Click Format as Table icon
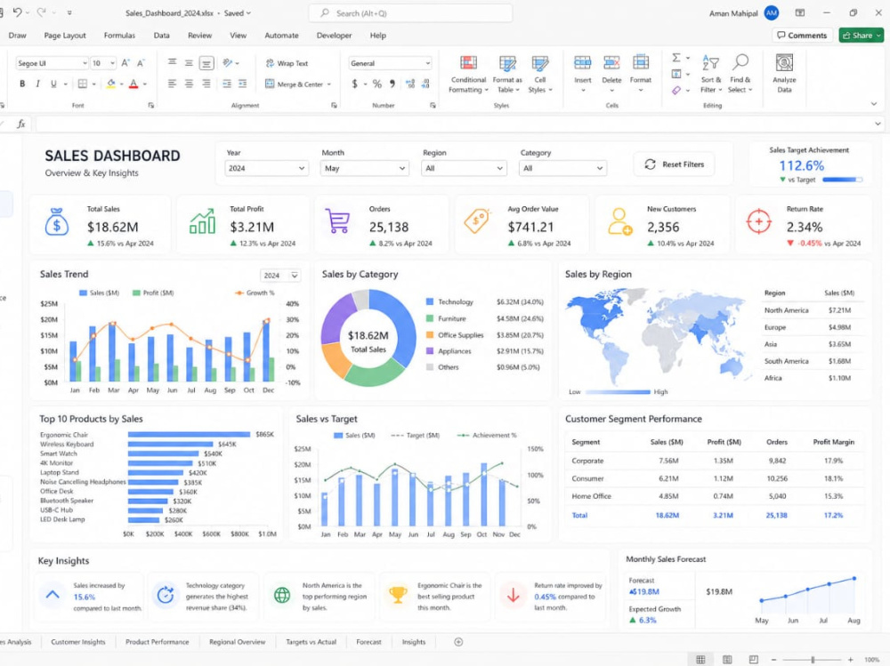The height and width of the screenshot is (666, 890). tap(507, 63)
